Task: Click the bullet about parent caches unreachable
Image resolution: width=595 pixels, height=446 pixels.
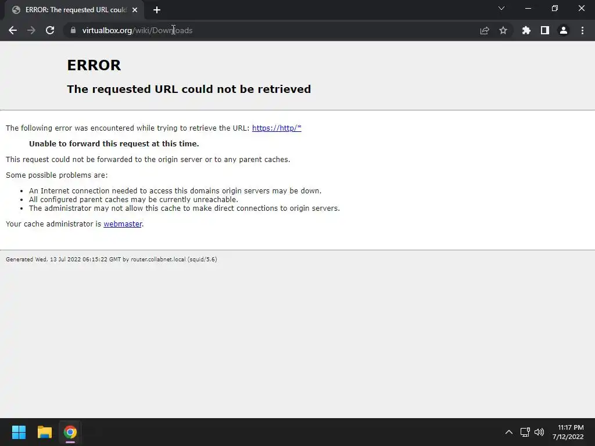Action: point(134,200)
